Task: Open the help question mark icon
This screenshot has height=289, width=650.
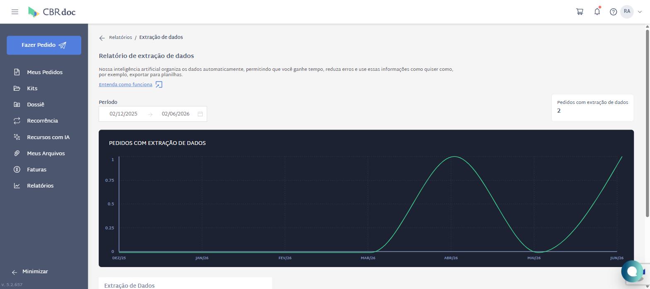Action: (x=614, y=12)
